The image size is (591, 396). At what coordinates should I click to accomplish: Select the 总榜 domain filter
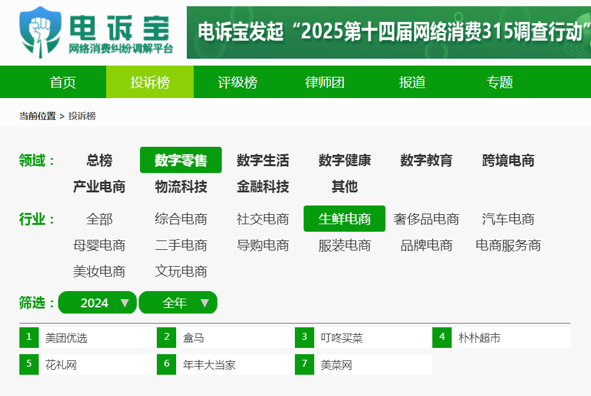(99, 161)
